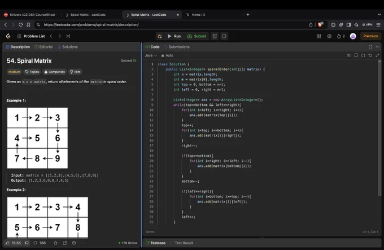Image resolution: width=384 pixels, height=250 pixels.
Task: Maximize the code panel icon
Action: coord(370,47)
